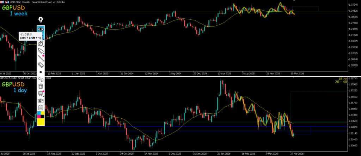Open the clipboard notes icon
The image size is (361, 156).
coord(41,107)
